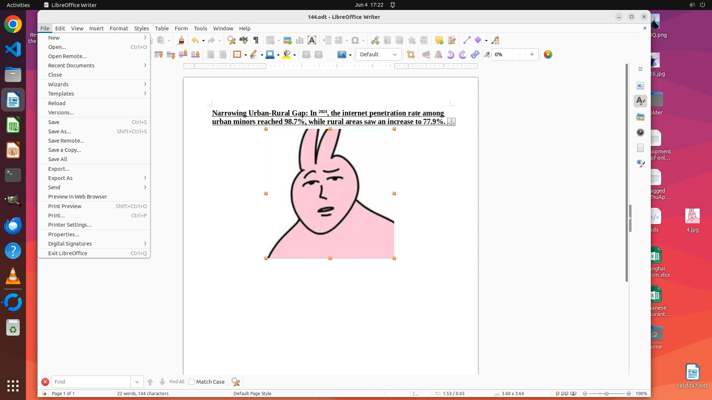The image size is (712, 400).
Task: Click the Clone Formatting paintbrush icon
Action: [x=181, y=40]
